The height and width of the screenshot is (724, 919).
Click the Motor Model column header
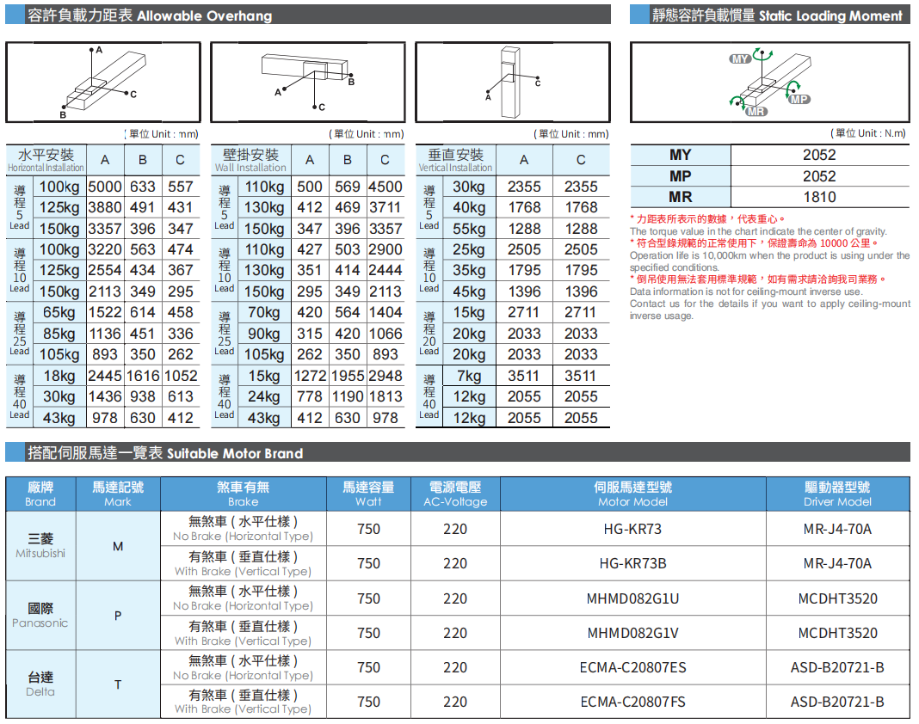pyautogui.click(x=632, y=494)
